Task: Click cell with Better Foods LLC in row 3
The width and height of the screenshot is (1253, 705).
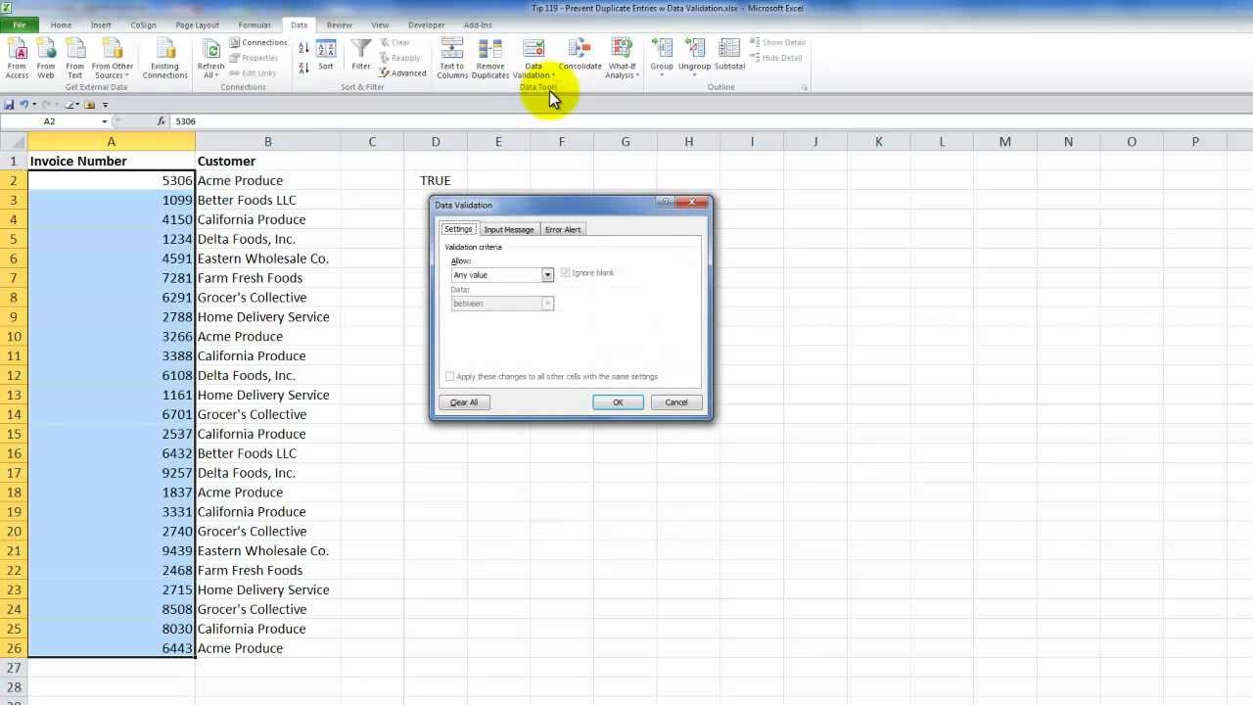Action: tap(267, 200)
